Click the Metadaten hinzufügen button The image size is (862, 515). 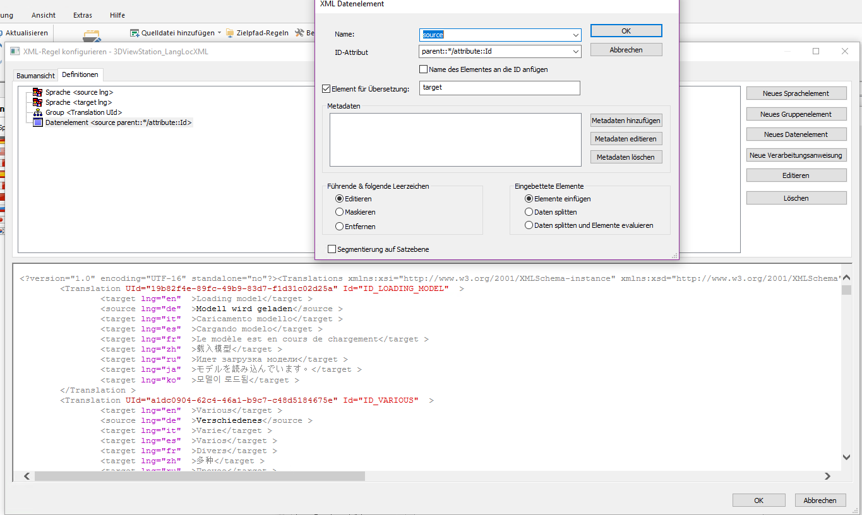[x=626, y=121]
